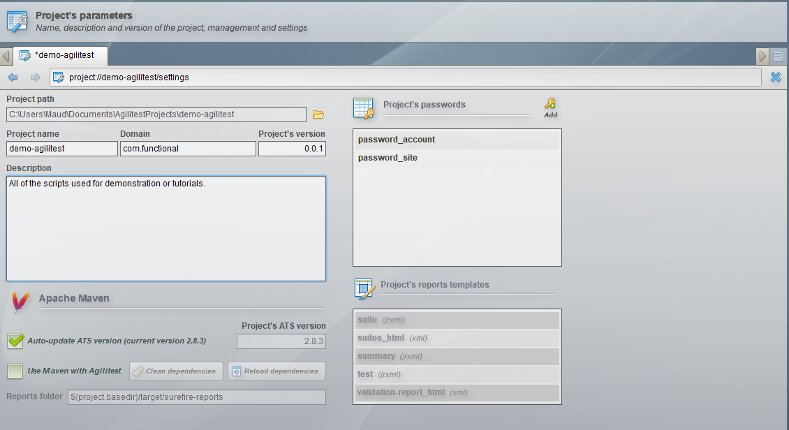Click the Project's passwords table icon
Image resolution: width=789 pixels, height=430 pixels.
(363, 108)
